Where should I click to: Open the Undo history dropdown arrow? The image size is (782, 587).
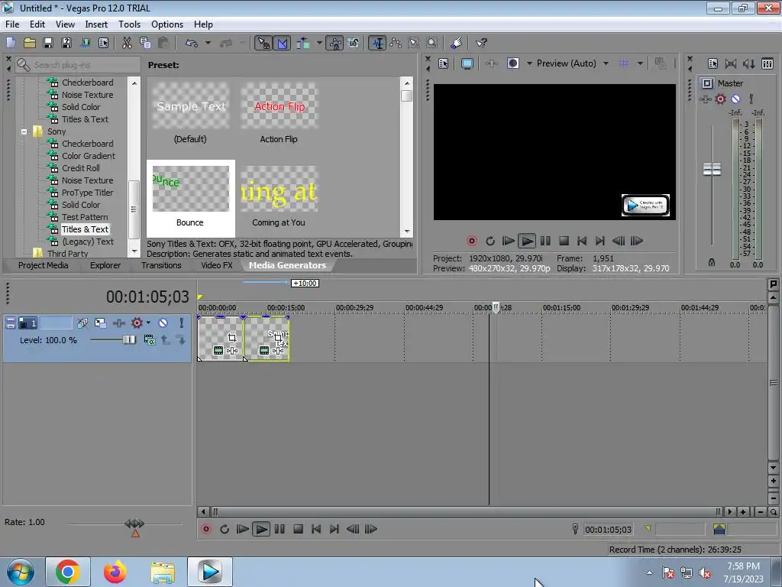pyautogui.click(x=208, y=43)
